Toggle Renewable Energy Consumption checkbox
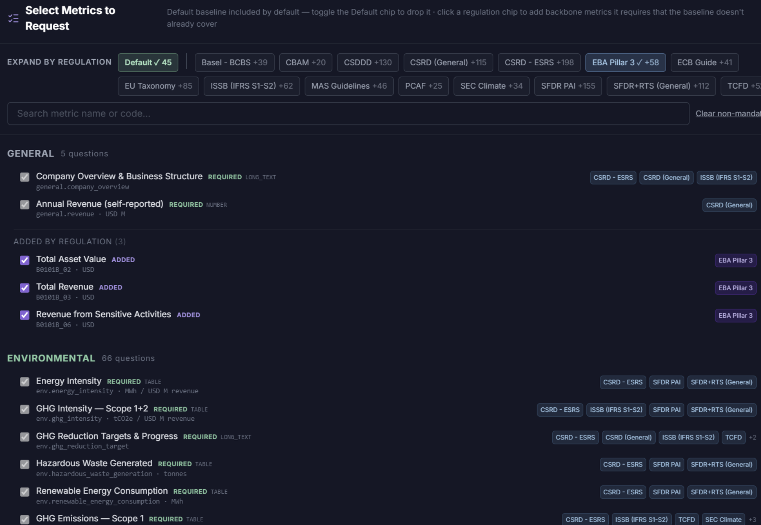Screen dimensions: 761x525 [25, 492]
